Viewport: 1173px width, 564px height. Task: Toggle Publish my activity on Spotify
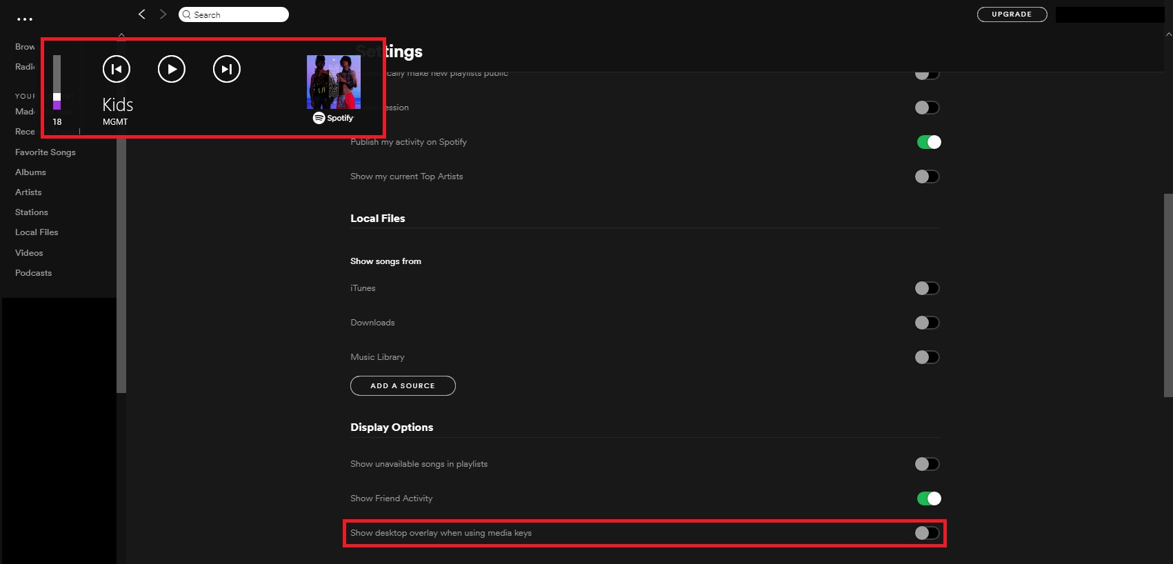point(928,142)
